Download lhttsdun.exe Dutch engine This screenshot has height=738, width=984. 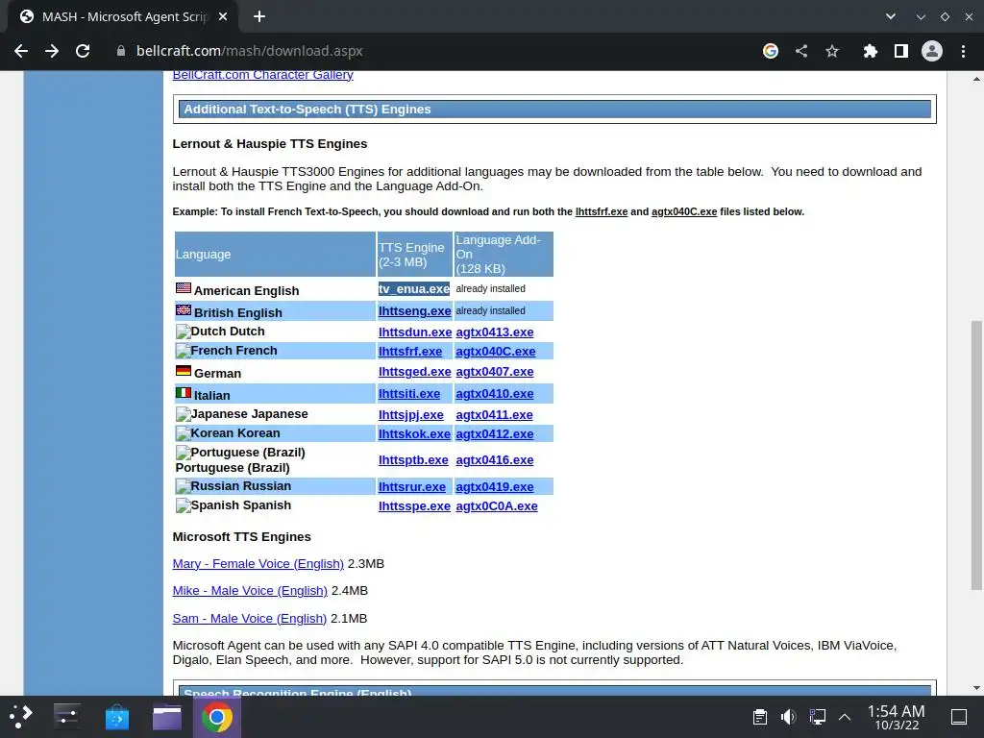415,332
